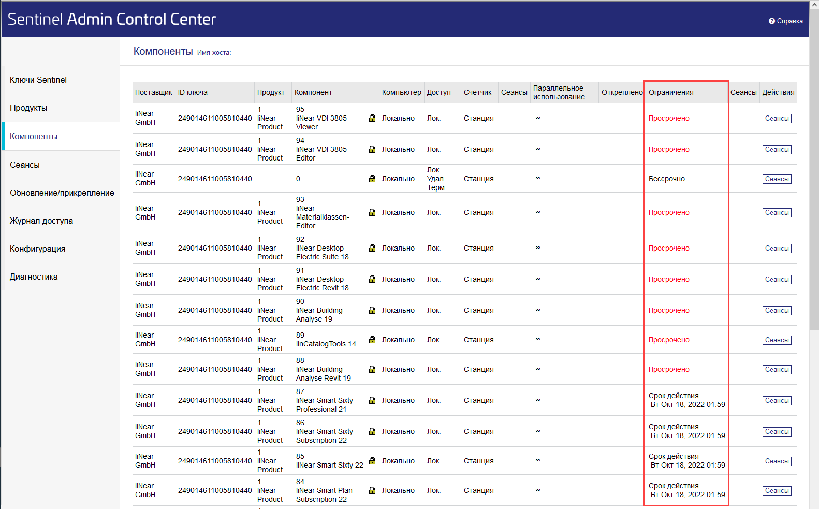Click lock icon for Building Analyse Revit 19

pyautogui.click(x=372, y=369)
